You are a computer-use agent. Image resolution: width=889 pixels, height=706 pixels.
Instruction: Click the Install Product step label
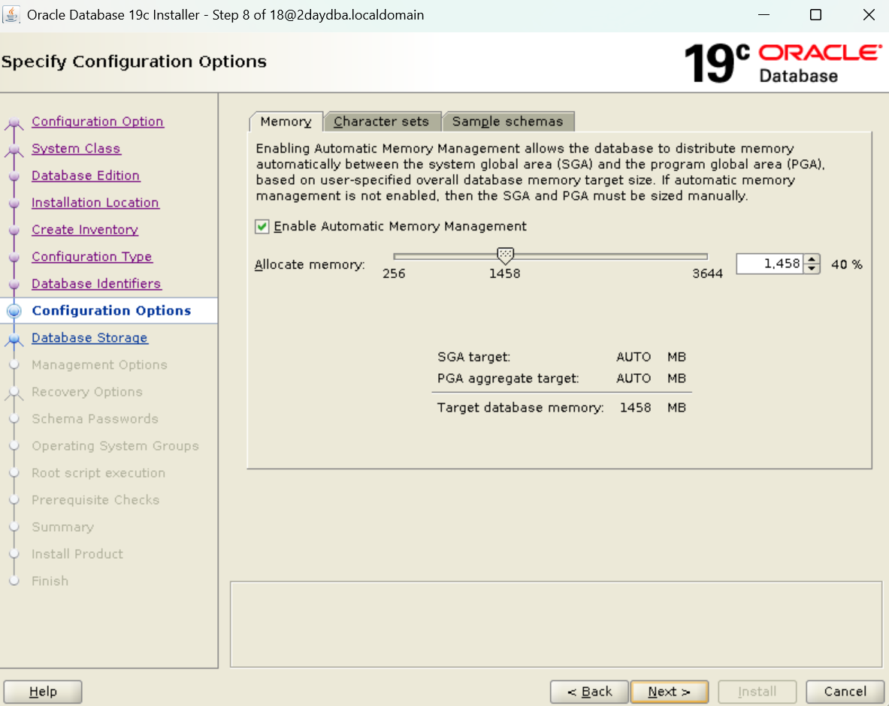pos(77,554)
